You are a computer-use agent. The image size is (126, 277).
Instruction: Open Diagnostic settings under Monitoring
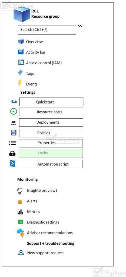click(43, 222)
